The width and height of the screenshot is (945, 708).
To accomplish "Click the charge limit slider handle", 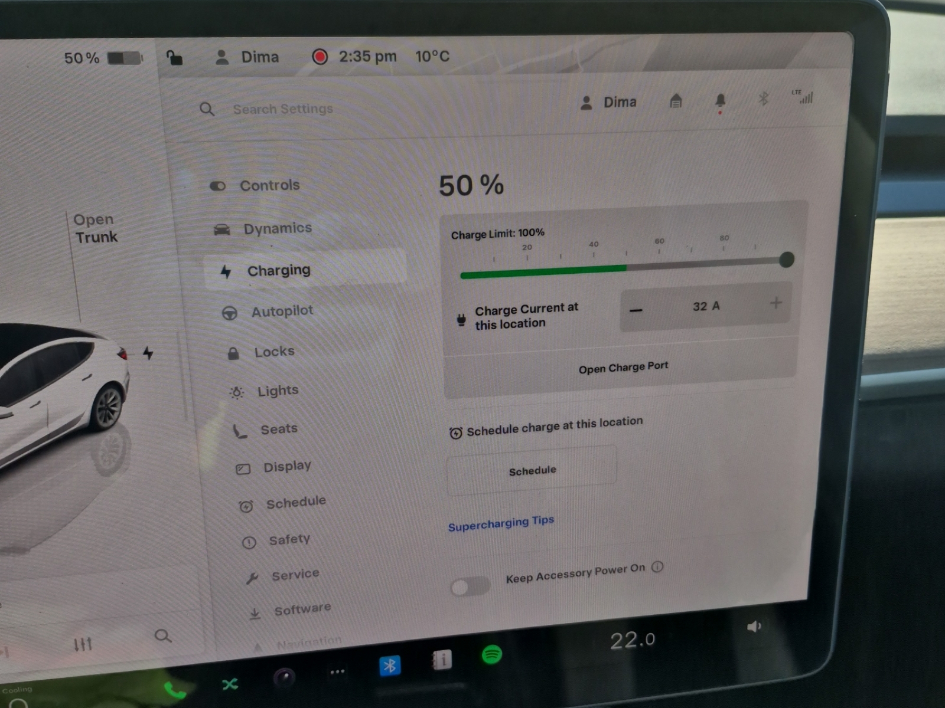I will 786,260.
